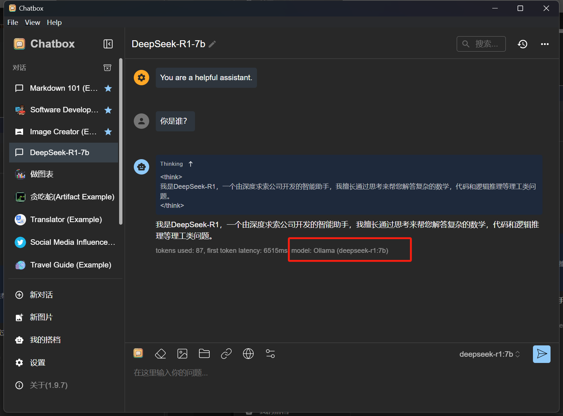Viewport: 563px width, 416px height.
Task: Close the Chatbox window
Action: 546,8
